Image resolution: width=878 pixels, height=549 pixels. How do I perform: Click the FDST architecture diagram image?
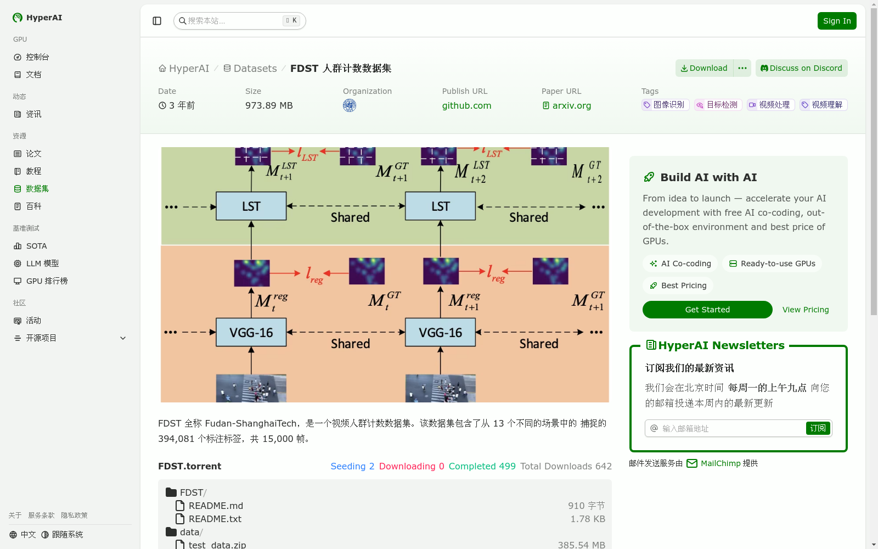(385, 274)
